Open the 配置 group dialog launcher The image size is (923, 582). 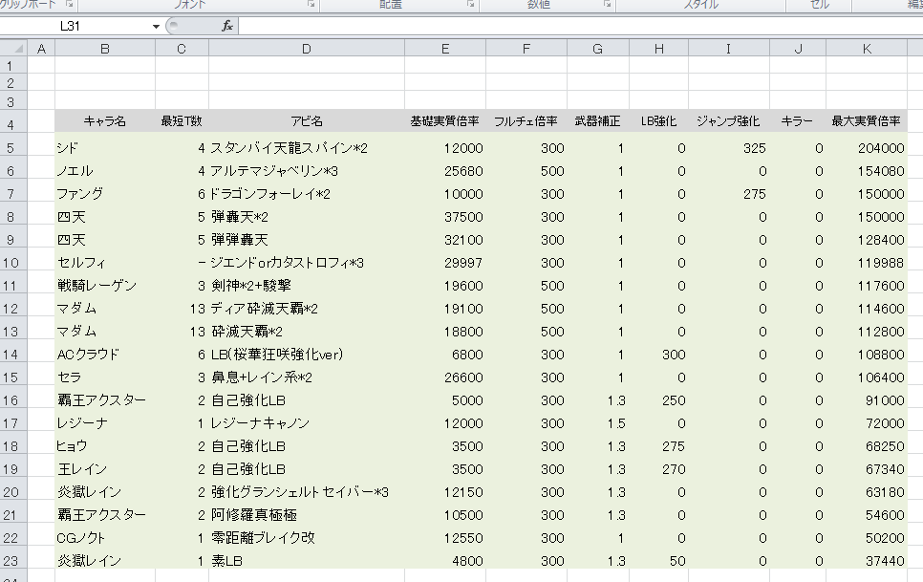coord(471,4)
